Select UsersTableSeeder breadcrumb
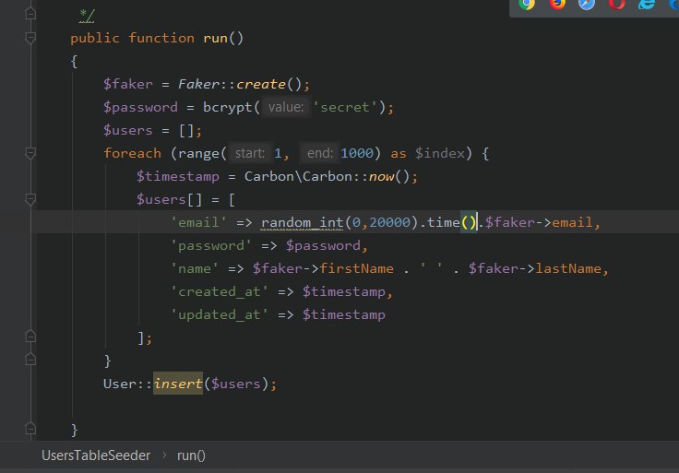 [96, 455]
